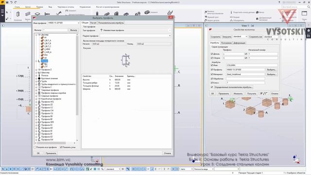
Task: Expand the Сварные профили tree node
Action: pos(36,96)
